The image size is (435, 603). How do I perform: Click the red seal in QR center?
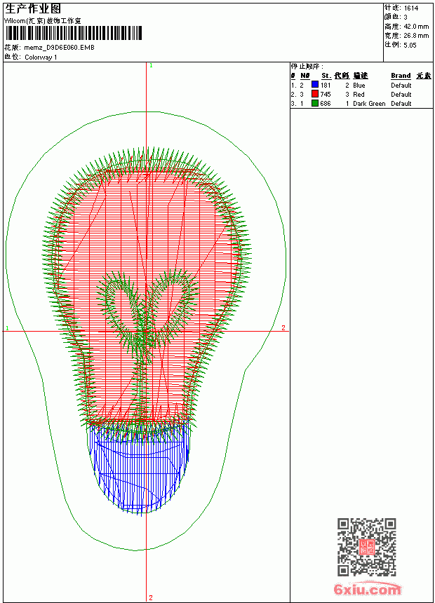pos(367,547)
